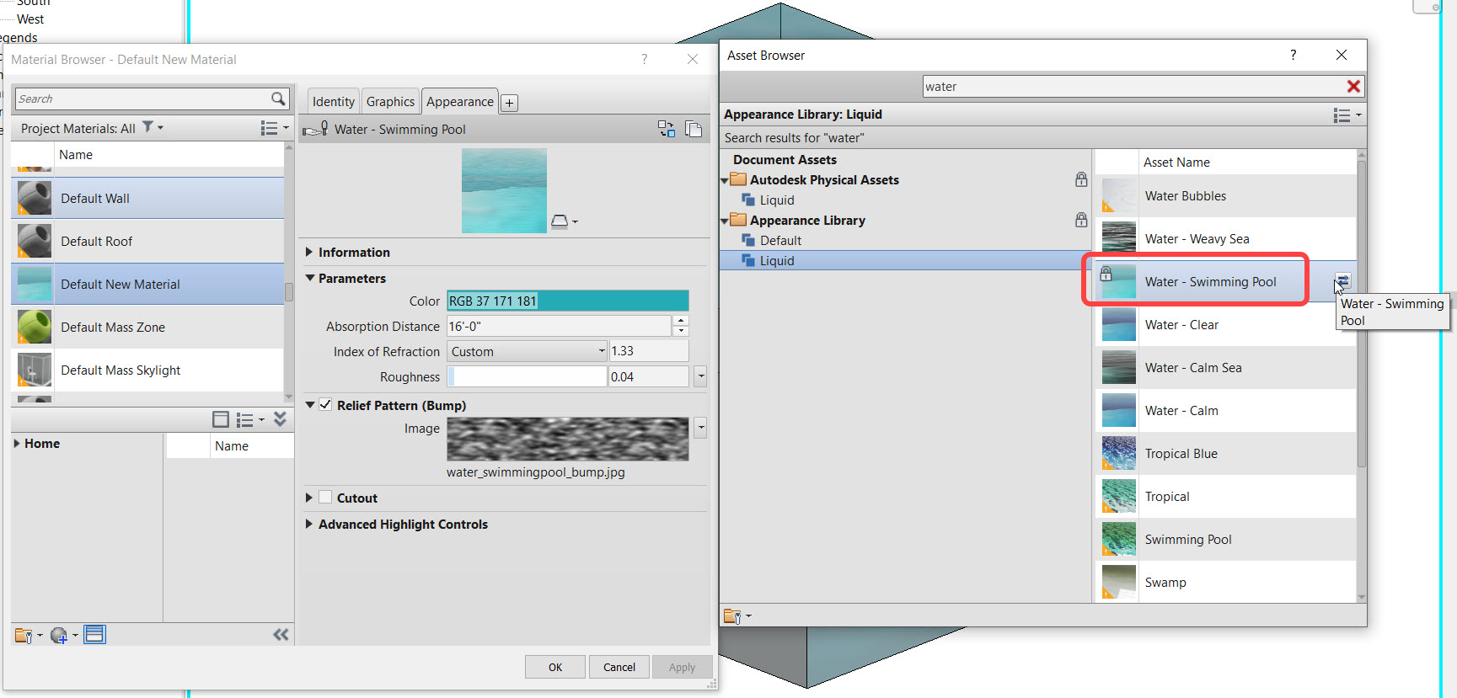
Task: Collapse the Autodesk Physical Assets folder
Action: [x=725, y=180]
